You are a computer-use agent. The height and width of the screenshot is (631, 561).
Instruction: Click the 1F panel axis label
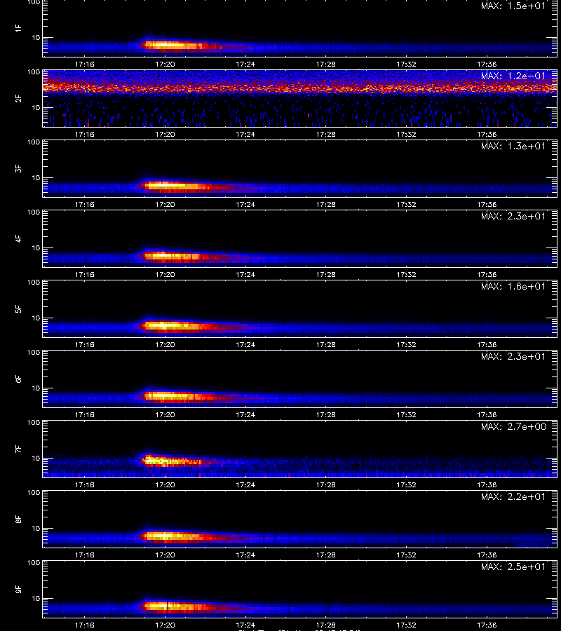pyautogui.click(x=18, y=28)
